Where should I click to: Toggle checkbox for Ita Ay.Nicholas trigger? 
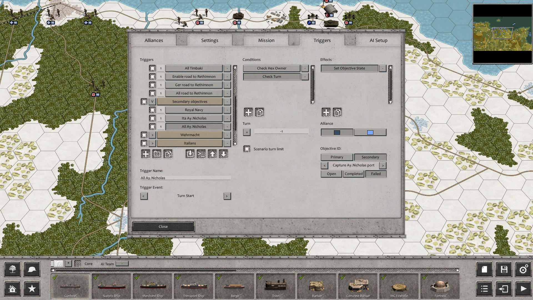coord(152,118)
